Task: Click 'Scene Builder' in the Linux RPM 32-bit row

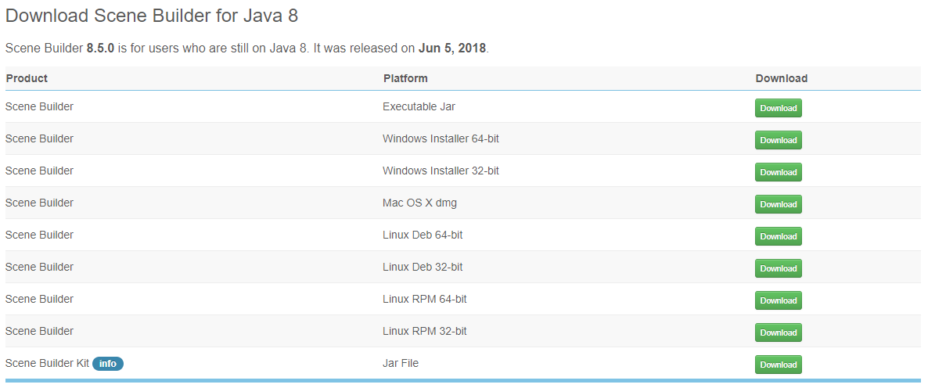Action: click(40, 331)
